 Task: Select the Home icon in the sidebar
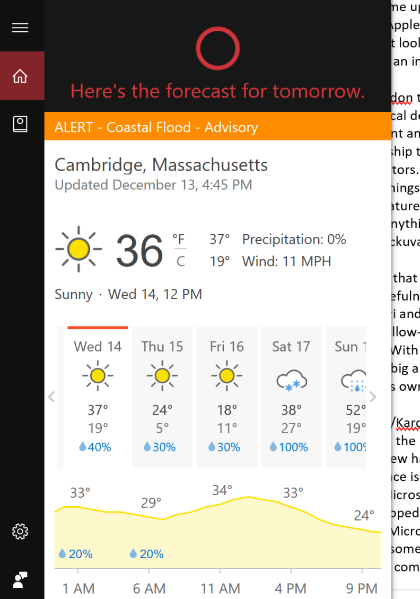point(20,76)
